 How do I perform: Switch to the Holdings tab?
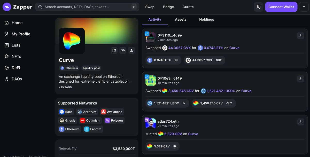click(207, 19)
